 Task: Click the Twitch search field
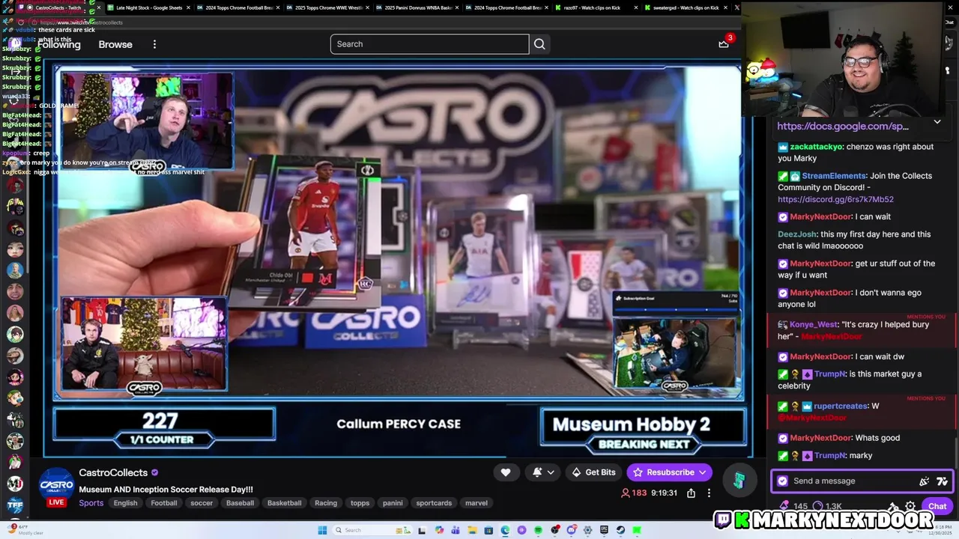coord(429,44)
